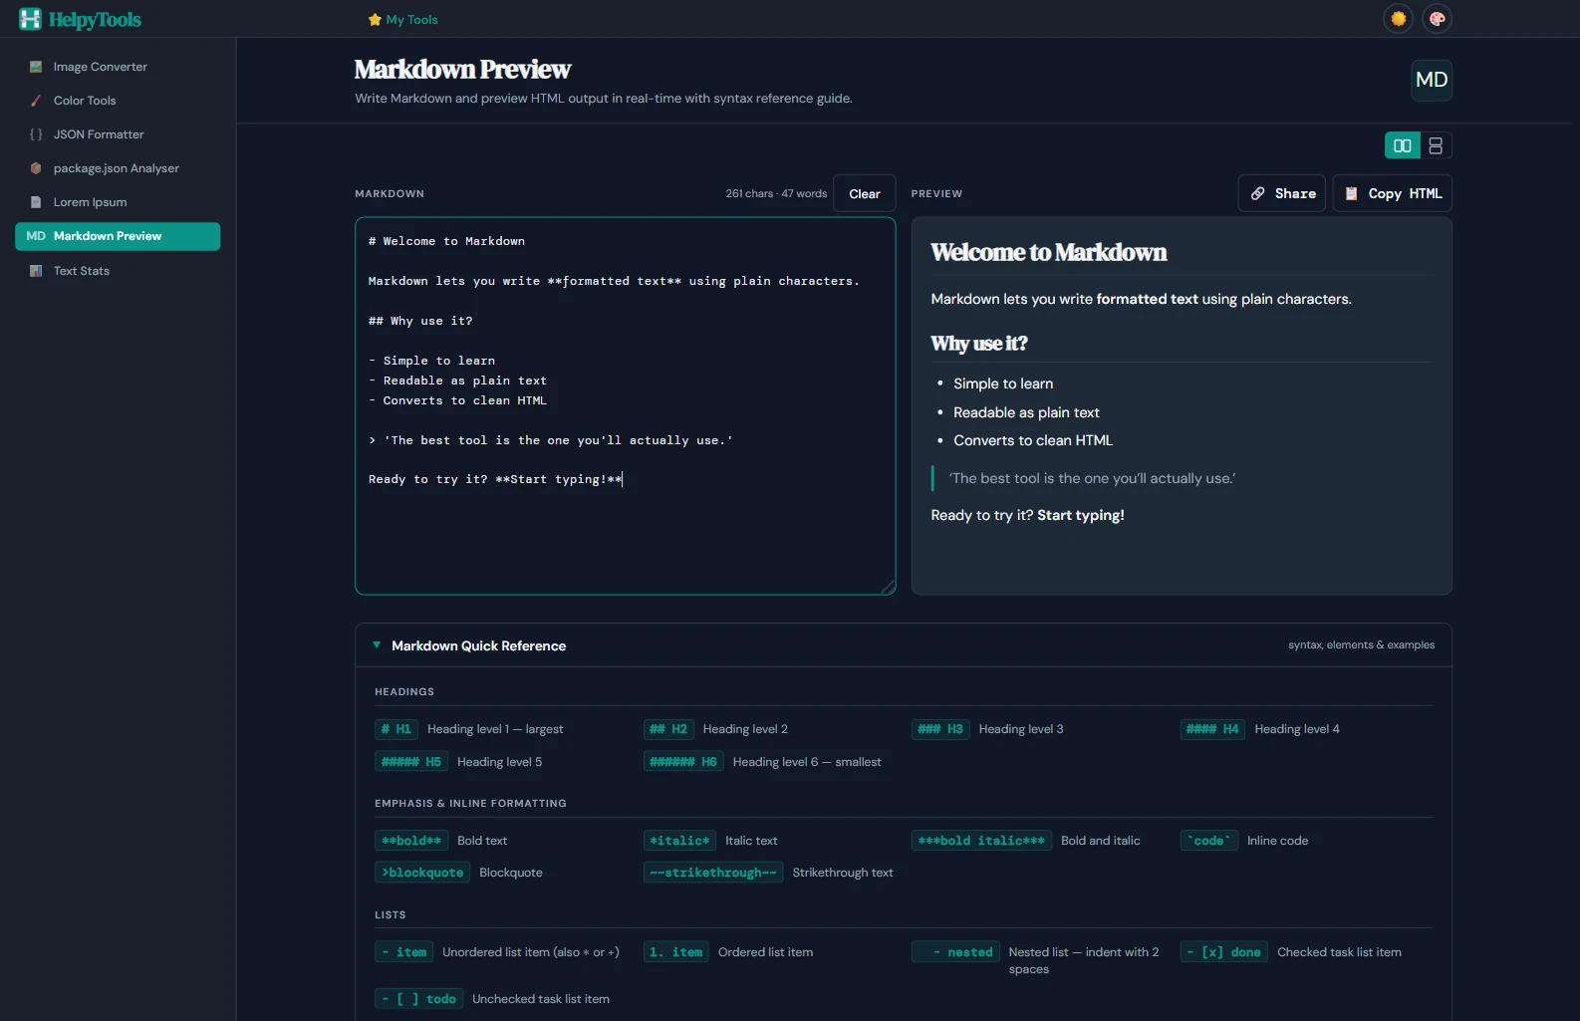1580x1021 pixels.
Task: Open My Tools link
Action: point(402,20)
